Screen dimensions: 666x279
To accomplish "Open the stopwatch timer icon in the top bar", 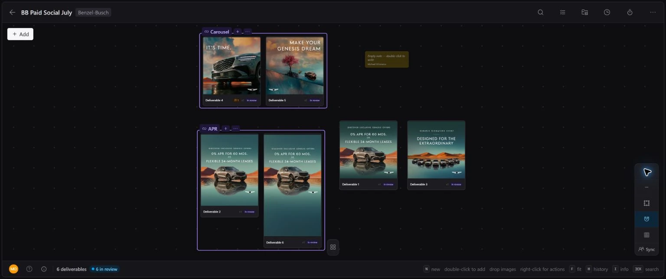I will [630, 13].
